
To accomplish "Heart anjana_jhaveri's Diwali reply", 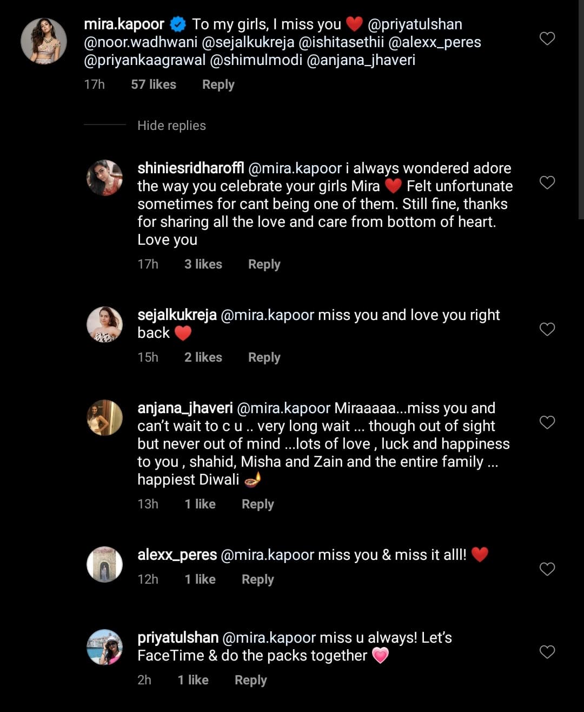I will 547,422.
